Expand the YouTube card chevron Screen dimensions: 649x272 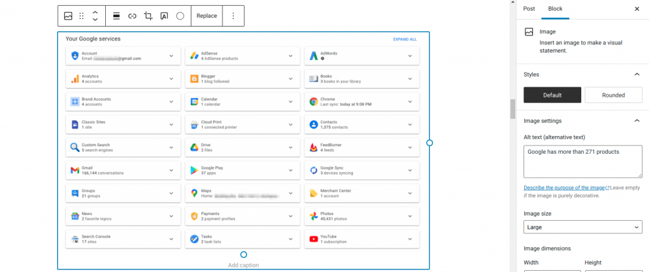410,239
